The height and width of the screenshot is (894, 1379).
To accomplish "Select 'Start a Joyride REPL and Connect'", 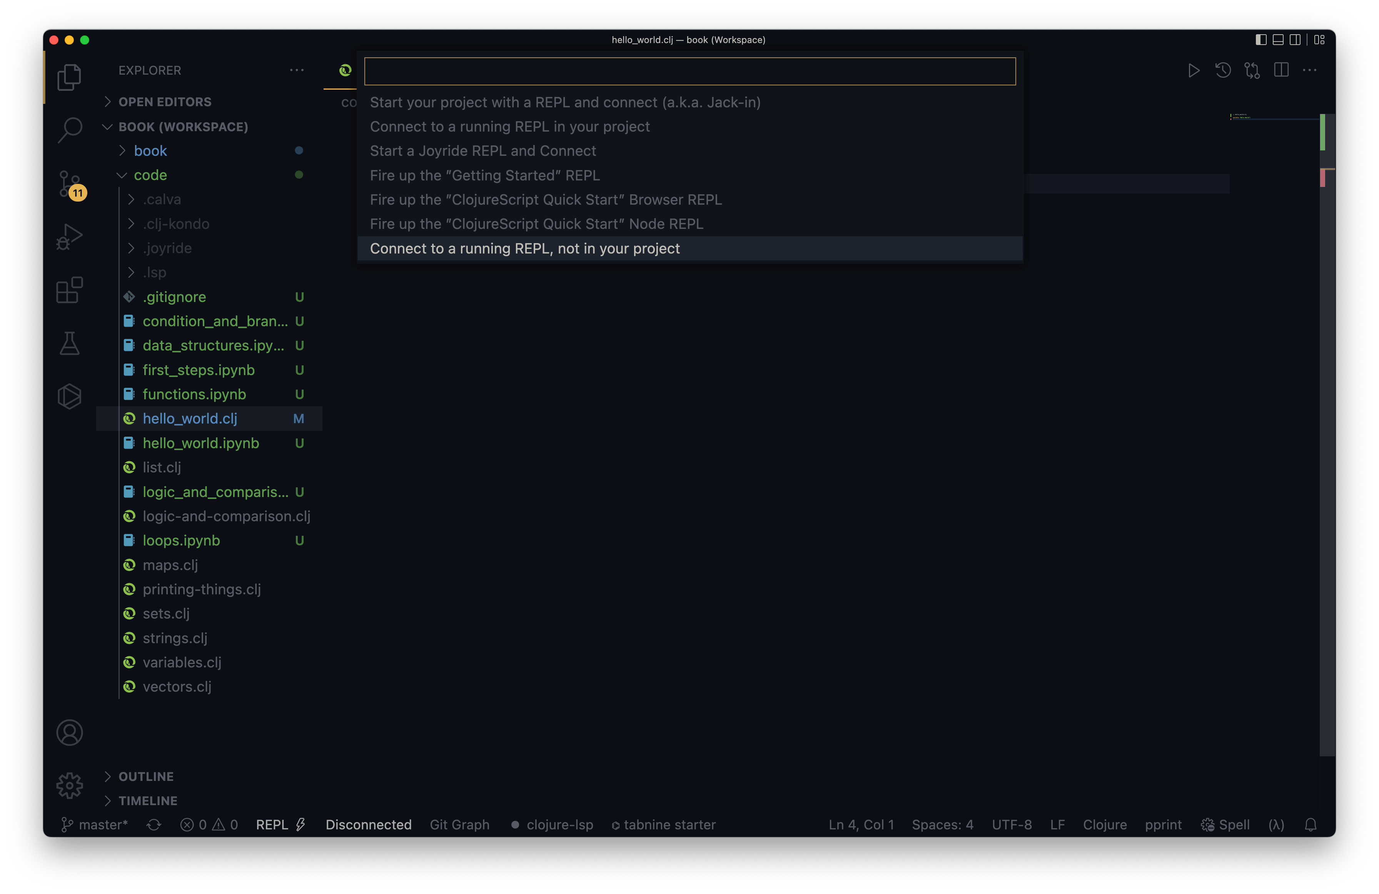I will click(482, 151).
